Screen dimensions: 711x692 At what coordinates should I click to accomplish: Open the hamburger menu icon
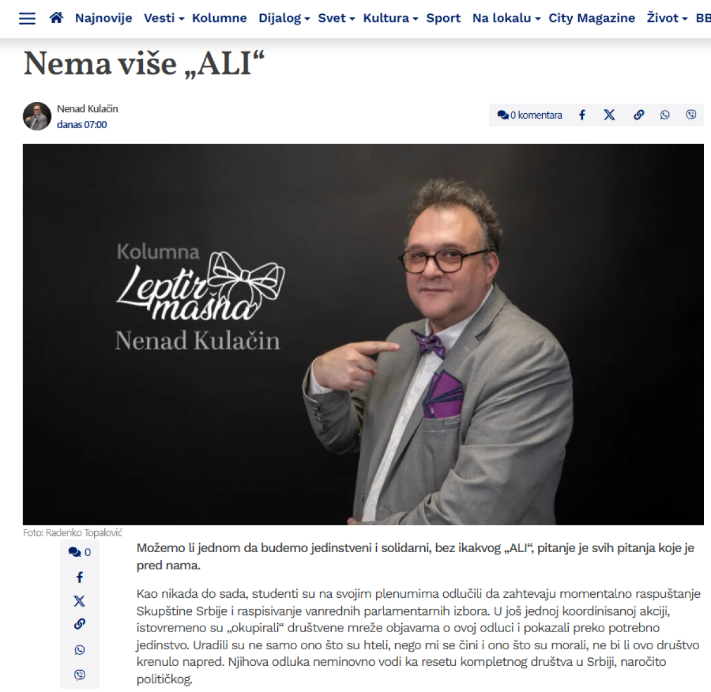(x=27, y=18)
